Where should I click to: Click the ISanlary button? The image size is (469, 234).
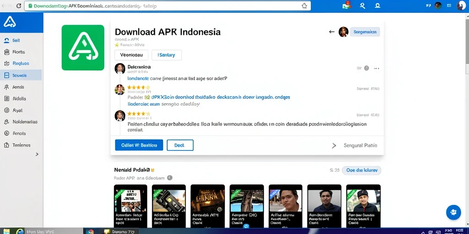(x=167, y=55)
